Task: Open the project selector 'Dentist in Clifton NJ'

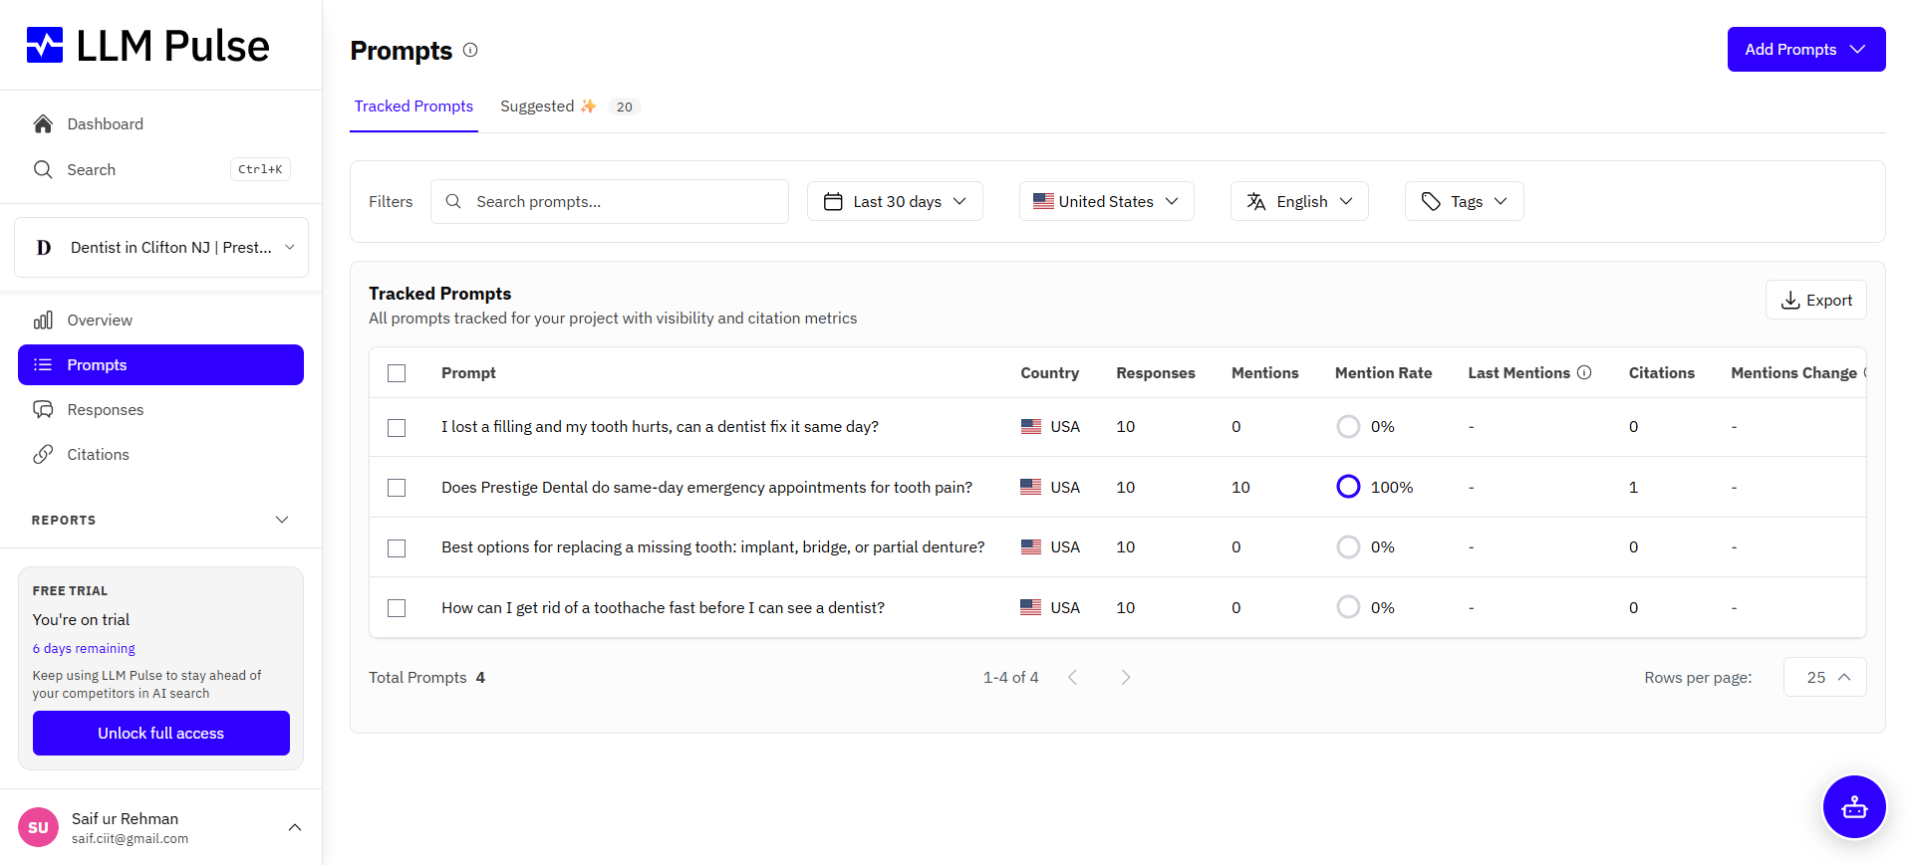Action: point(161,247)
